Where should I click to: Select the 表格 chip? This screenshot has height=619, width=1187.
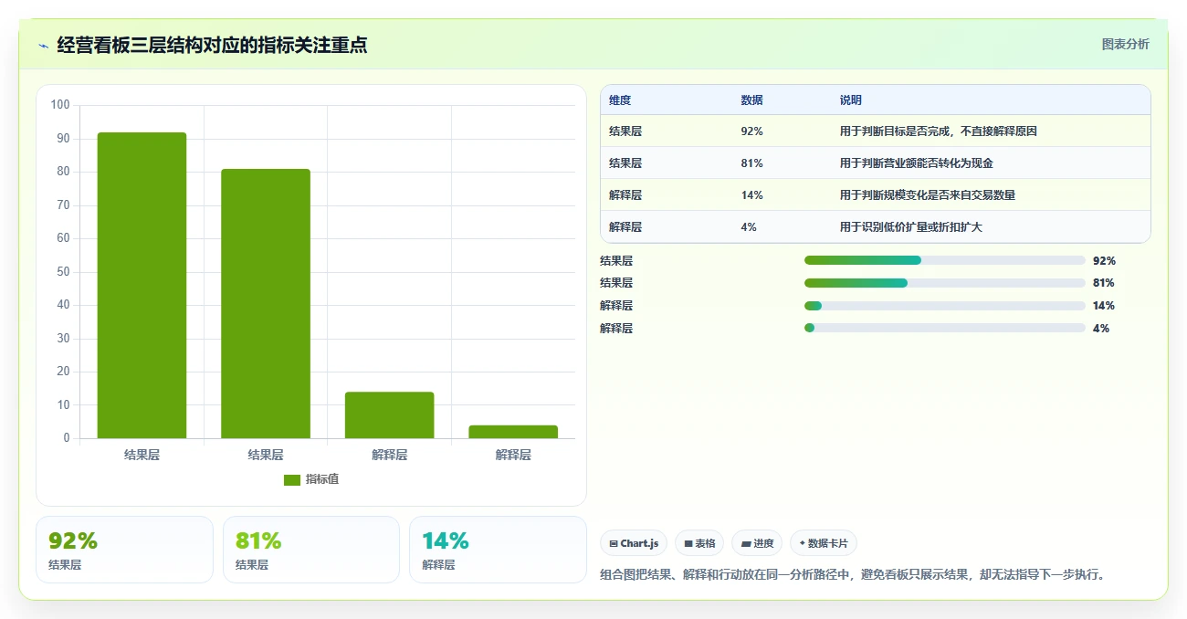[x=699, y=543]
